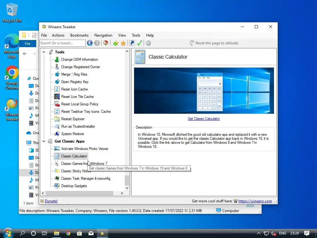Open the Microsoft Store taskbar icon
317x238 pixels.
tap(80, 233)
